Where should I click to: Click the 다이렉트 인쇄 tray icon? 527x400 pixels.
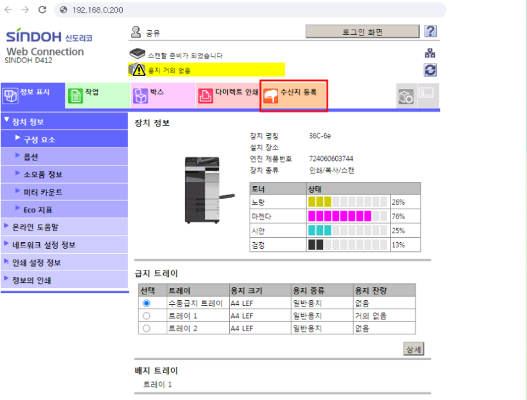click(x=205, y=96)
